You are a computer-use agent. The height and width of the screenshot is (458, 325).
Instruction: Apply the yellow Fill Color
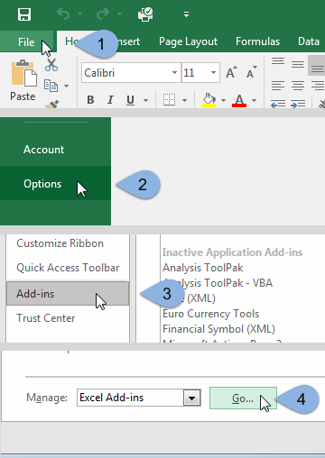point(209,100)
